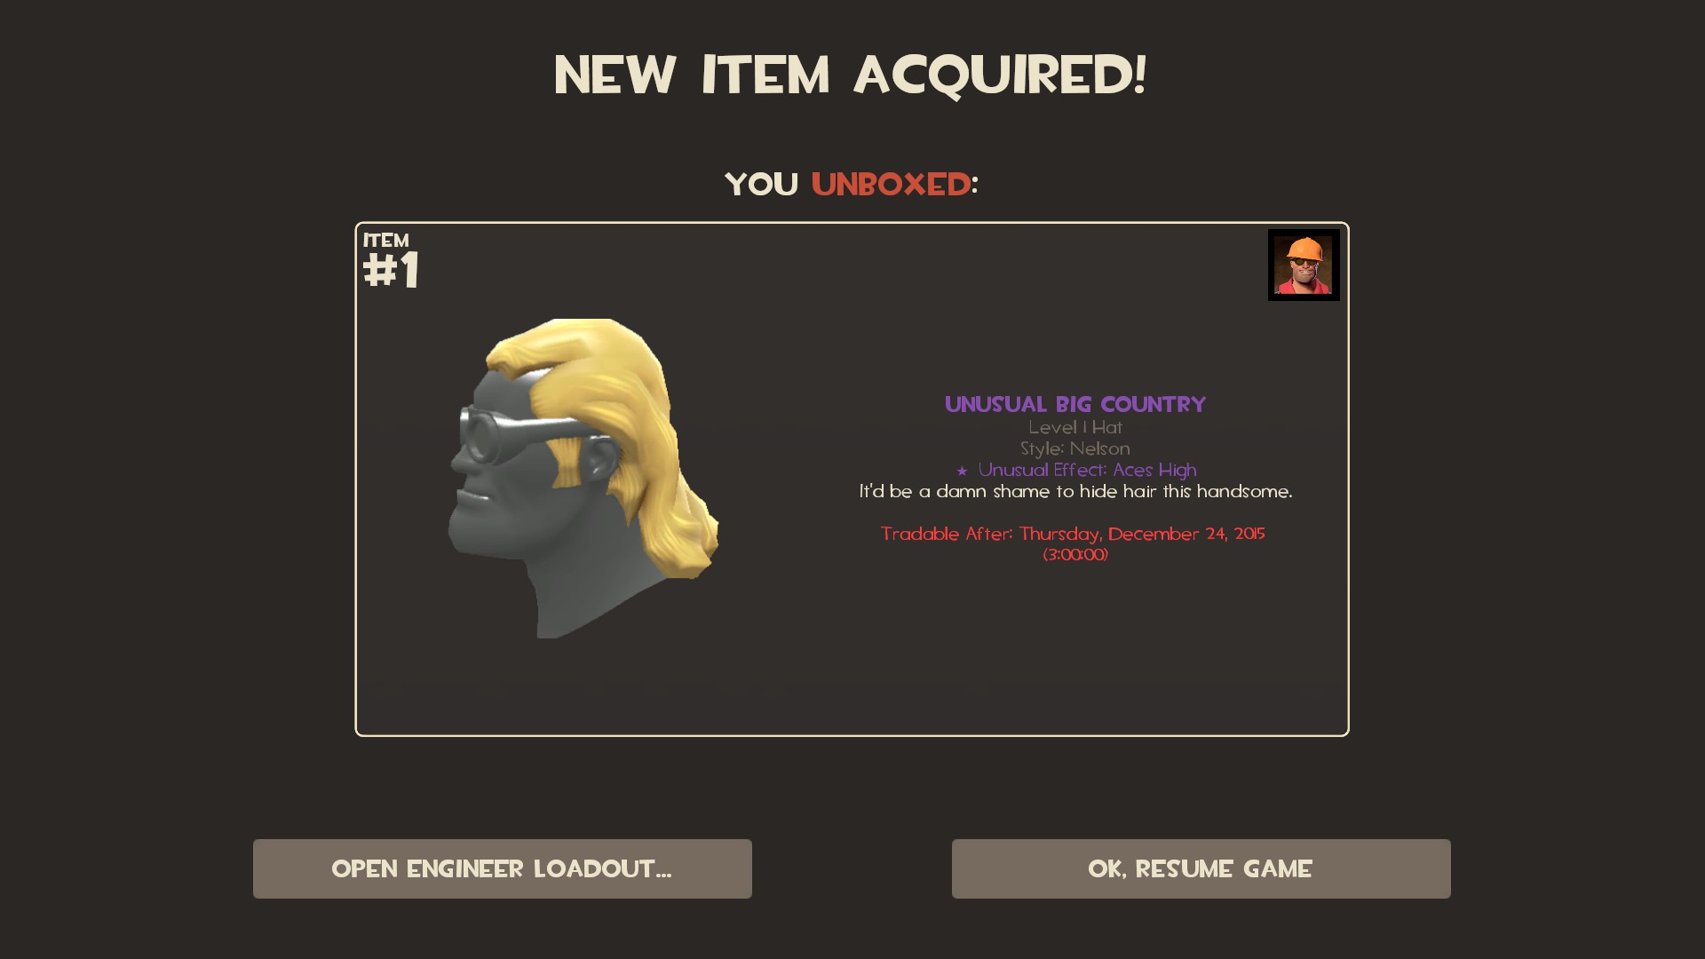
Task: Click the New Item Acquired heading
Action: (x=851, y=75)
